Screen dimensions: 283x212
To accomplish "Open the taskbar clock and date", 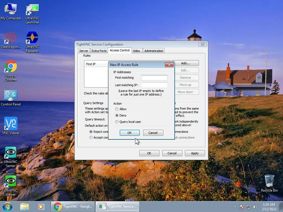I will pyautogui.click(x=269, y=207).
